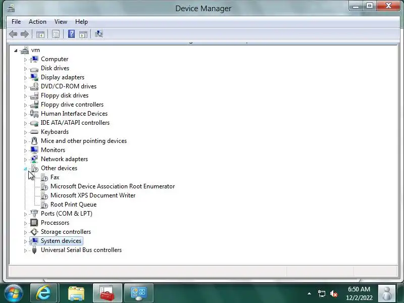
Task: Restore down the Device Manager window
Action: click(x=370, y=6)
